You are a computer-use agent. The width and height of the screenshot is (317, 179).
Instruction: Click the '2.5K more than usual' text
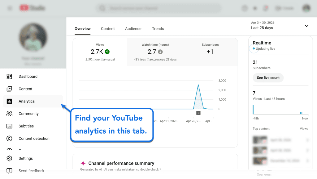pos(100,60)
